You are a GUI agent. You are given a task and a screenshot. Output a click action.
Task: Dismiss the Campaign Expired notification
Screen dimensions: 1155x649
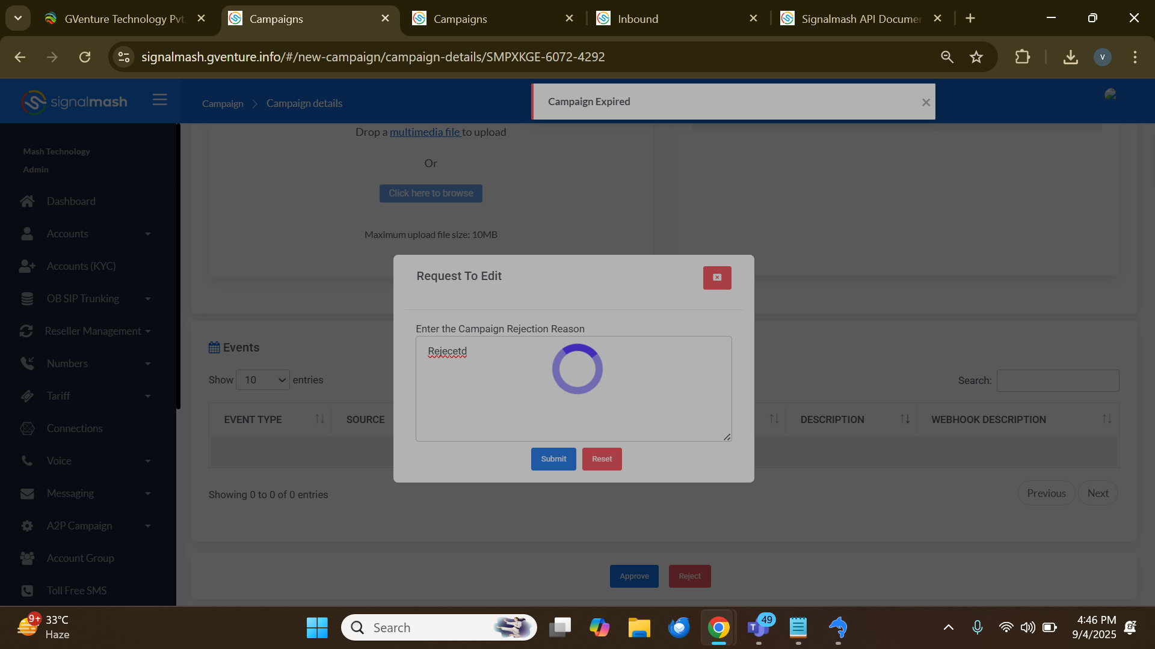[x=926, y=103]
